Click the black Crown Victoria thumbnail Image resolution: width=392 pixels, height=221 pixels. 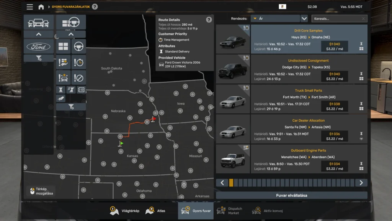[x=233, y=39]
